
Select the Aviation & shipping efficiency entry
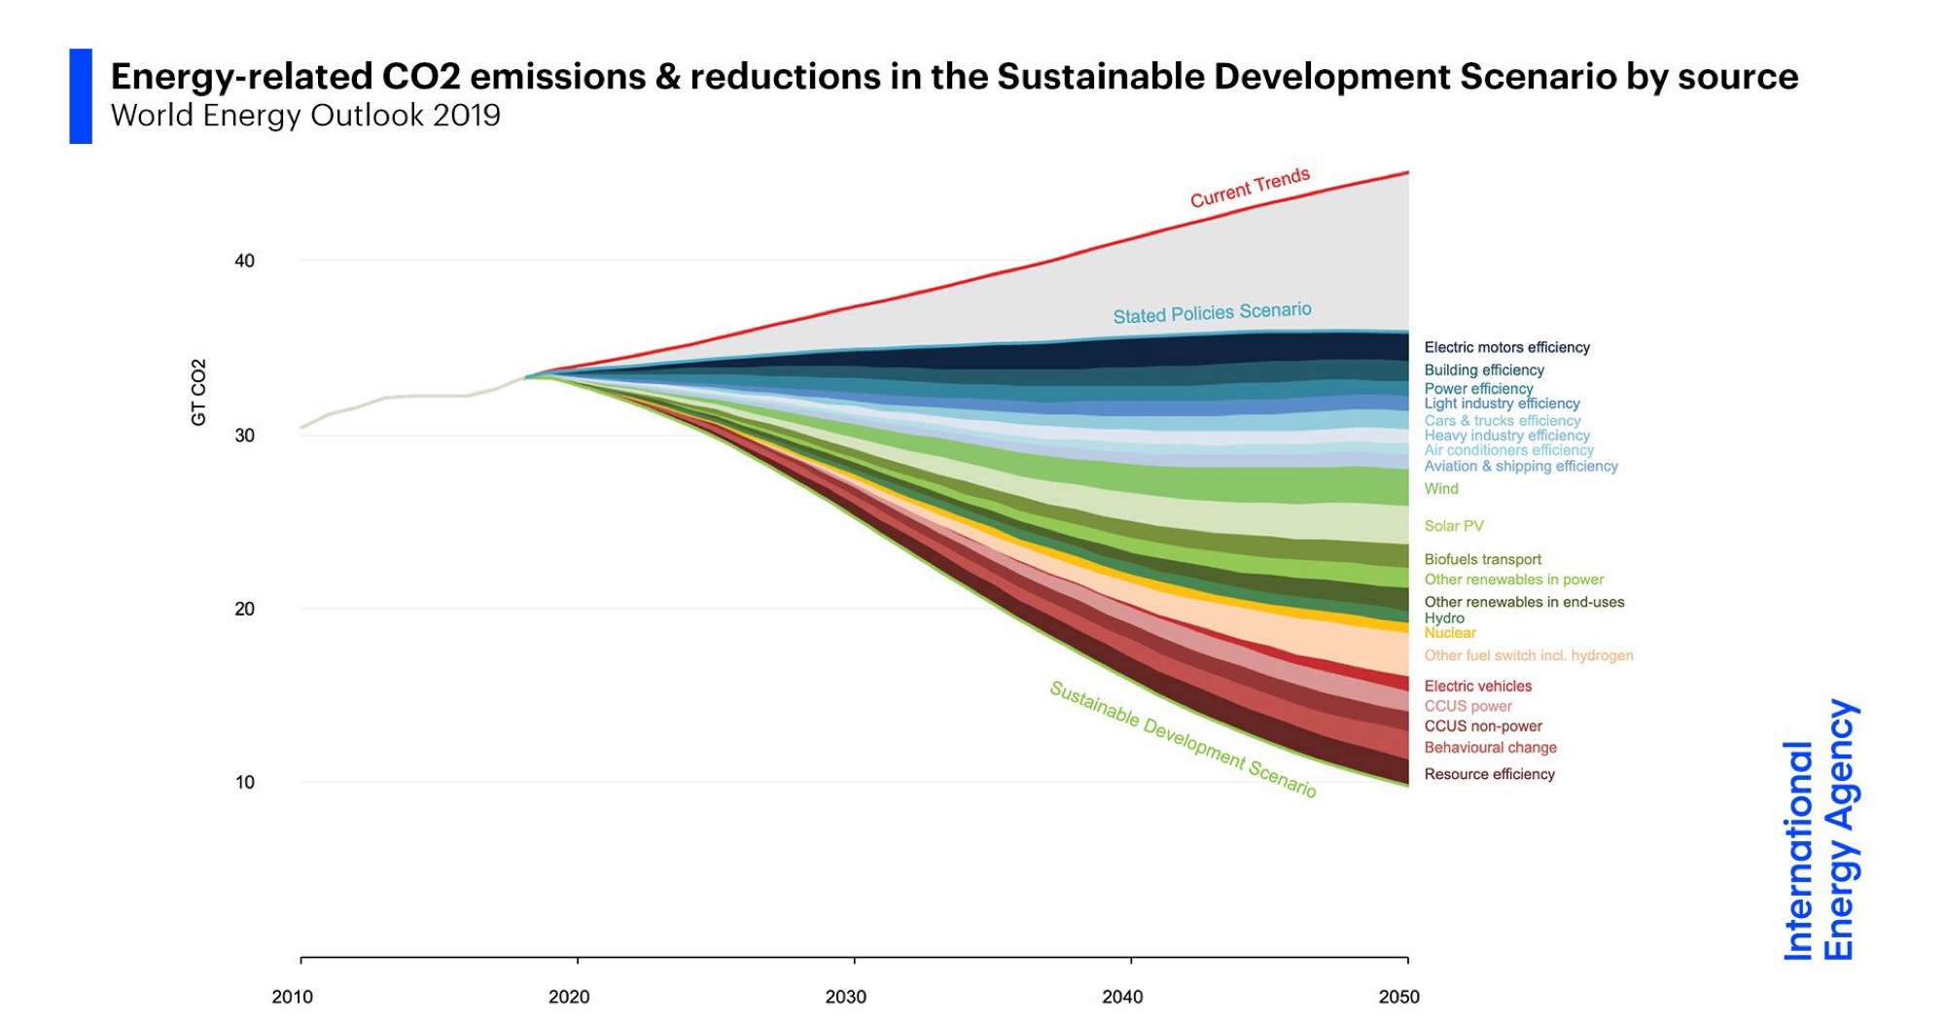coord(1521,467)
